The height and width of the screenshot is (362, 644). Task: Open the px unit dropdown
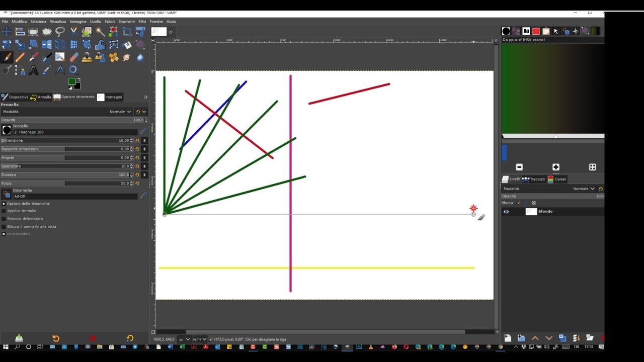(x=184, y=339)
